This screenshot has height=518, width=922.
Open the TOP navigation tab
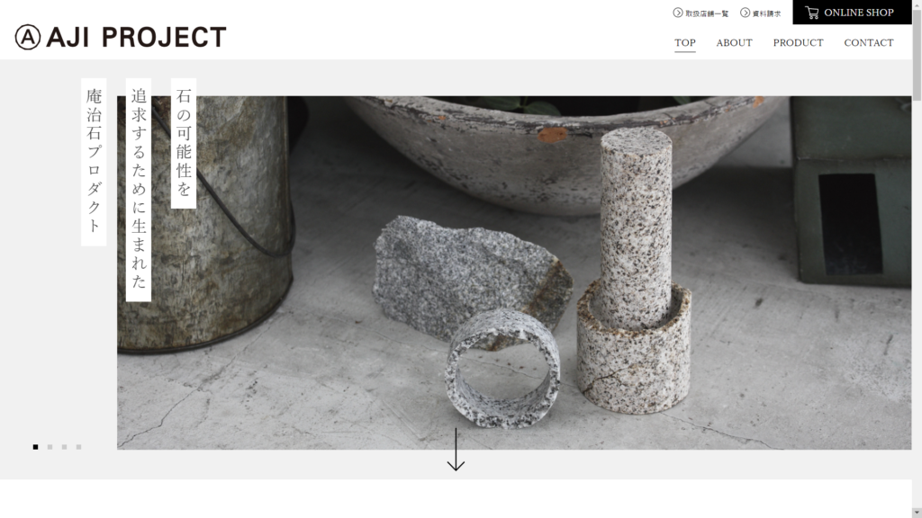click(x=685, y=43)
